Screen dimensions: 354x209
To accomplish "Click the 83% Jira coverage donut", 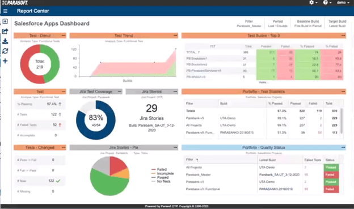I will [96, 120].
